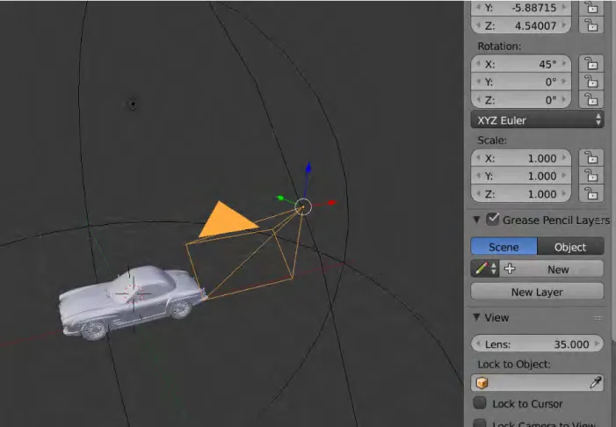This screenshot has width=616, height=427.
Task: Toggle lock on Rotation Y
Action: (591, 82)
